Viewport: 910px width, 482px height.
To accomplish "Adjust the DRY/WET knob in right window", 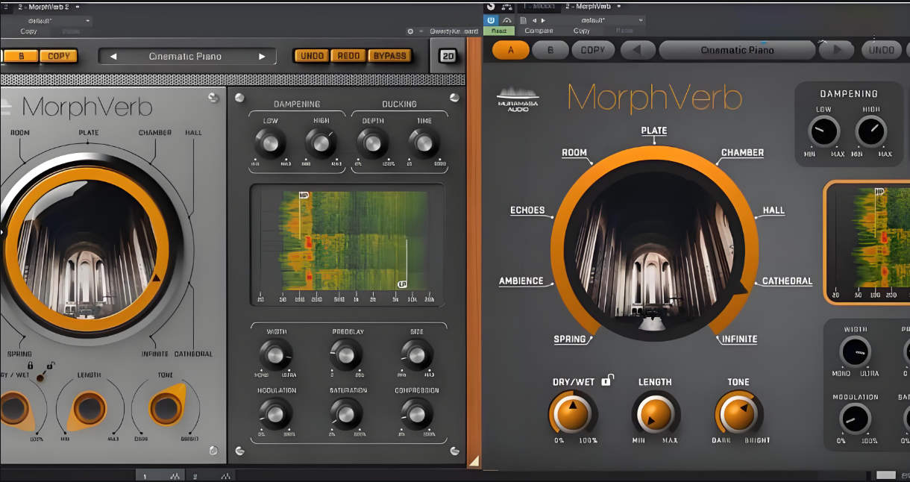I will click(x=572, y=413).
